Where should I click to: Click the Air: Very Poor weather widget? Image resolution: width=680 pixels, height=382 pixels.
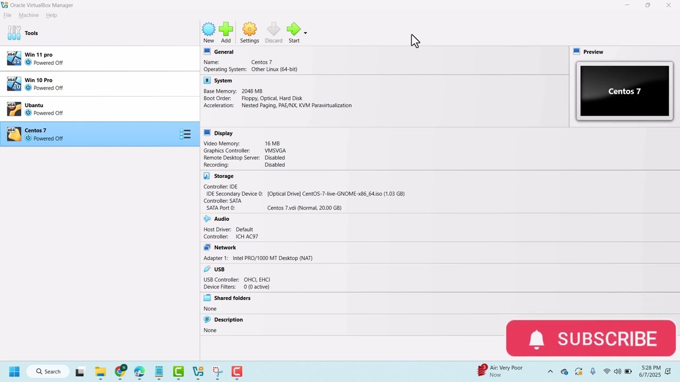(x=500, y=371)
